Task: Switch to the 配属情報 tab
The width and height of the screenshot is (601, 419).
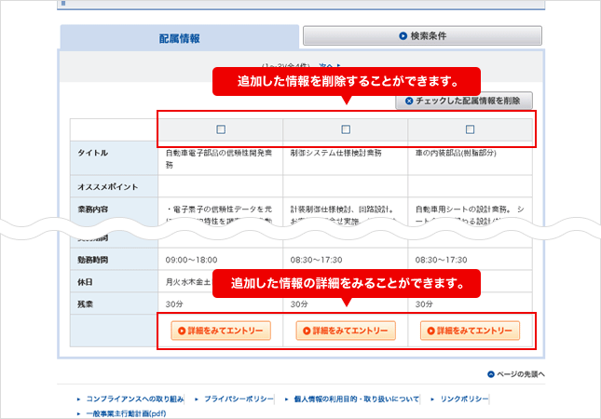Action: point(180,38)
